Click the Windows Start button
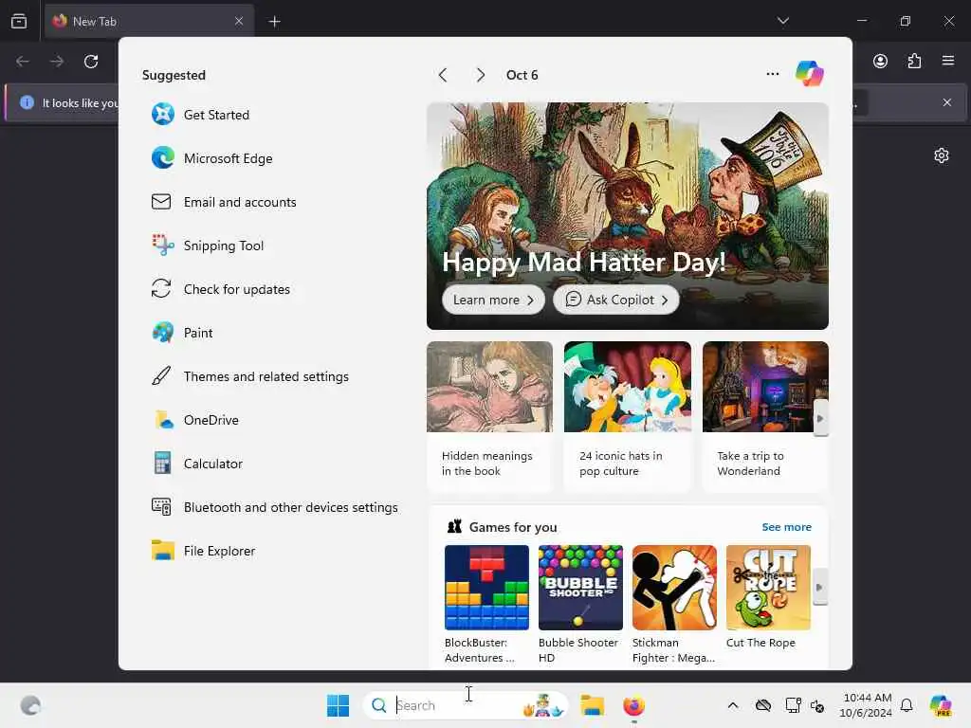 pyautogui.click(x=339, y=705)
